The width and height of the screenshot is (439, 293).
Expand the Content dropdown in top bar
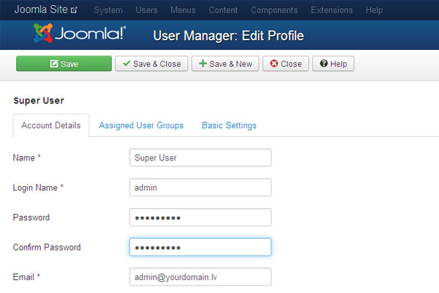(223, 10)
